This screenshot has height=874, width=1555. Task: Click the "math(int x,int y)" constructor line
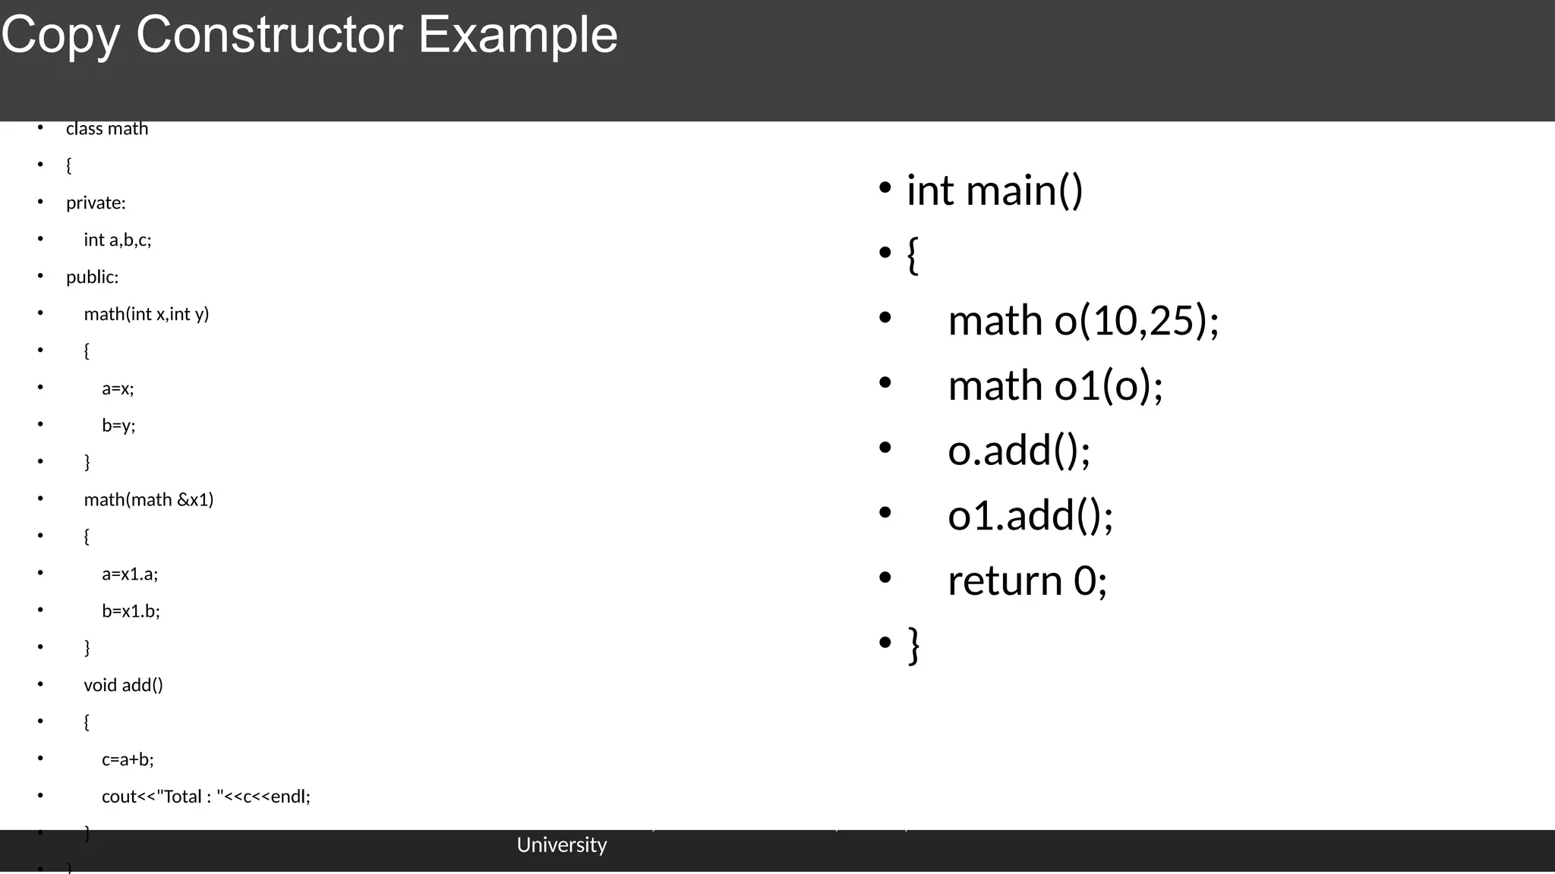coord(147,314)
